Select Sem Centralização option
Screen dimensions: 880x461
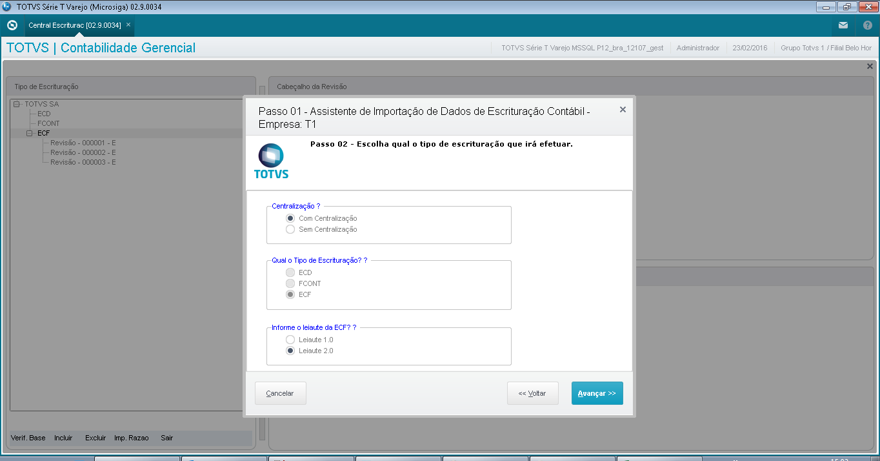[x=290, y=229]
